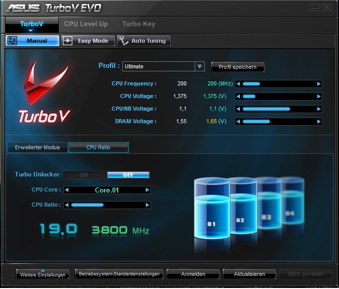This screenshot has height=289, width=339.
Task: Click the Anmelden button
Action: [x=193, y=274]
